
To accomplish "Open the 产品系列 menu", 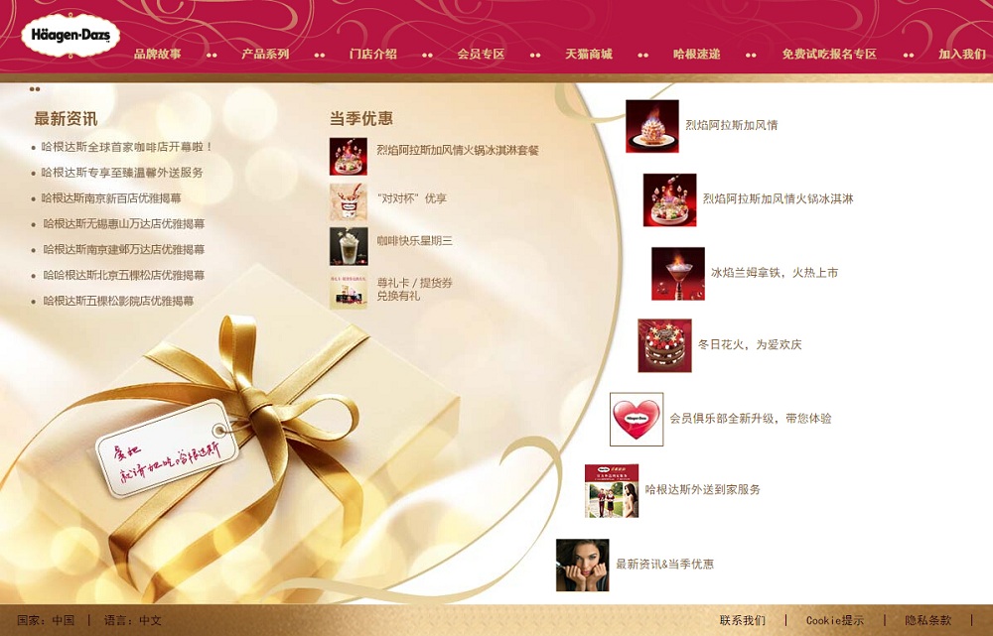I will coord(265,54).
